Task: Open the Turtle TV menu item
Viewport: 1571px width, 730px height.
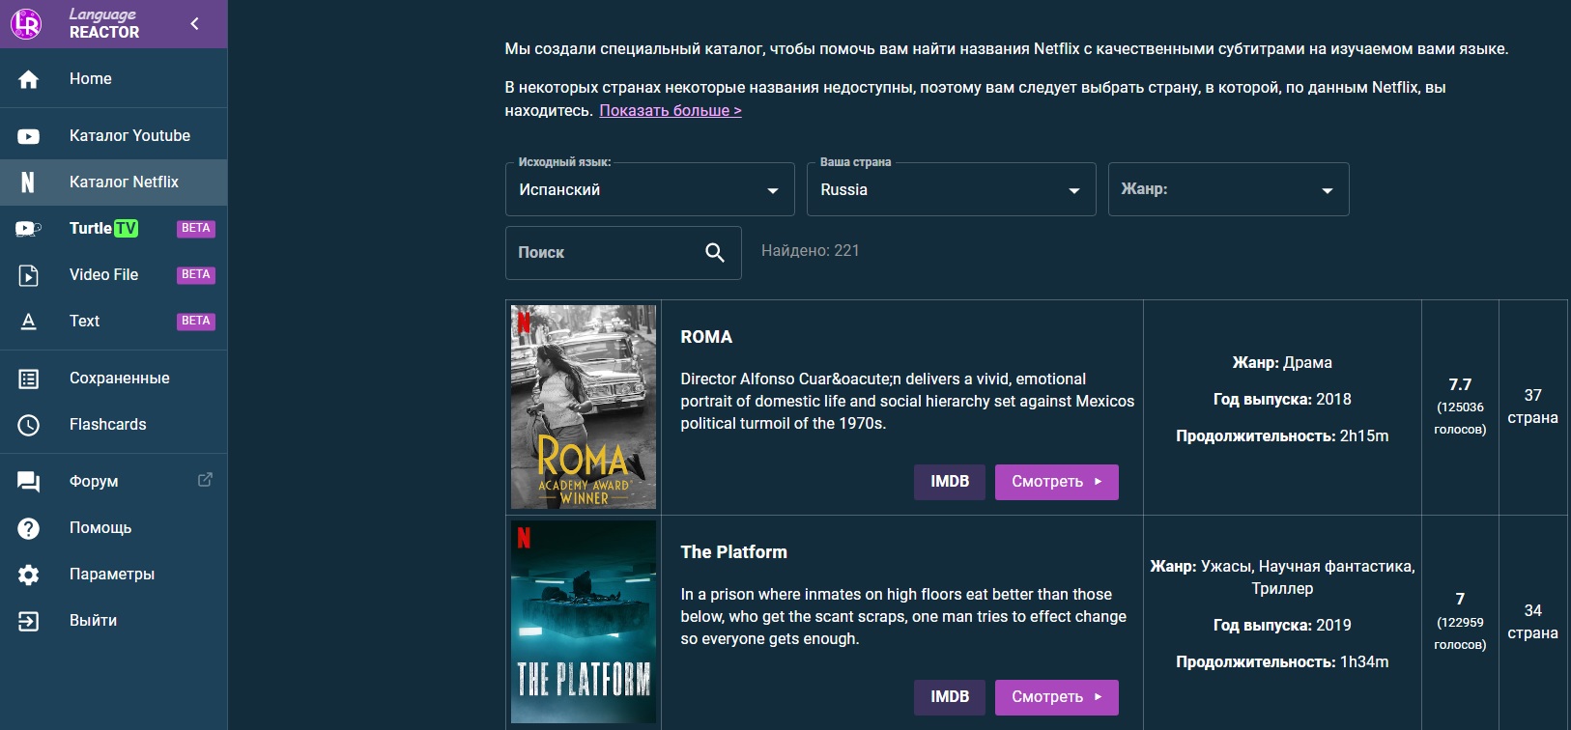Action: pos(114,229)
